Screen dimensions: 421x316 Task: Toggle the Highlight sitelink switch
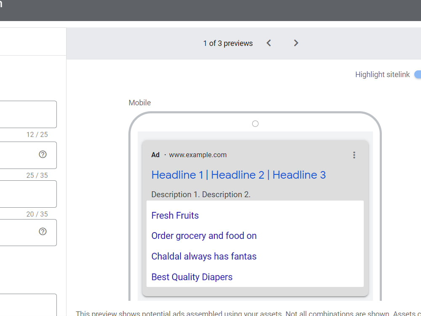pos(418,75)
